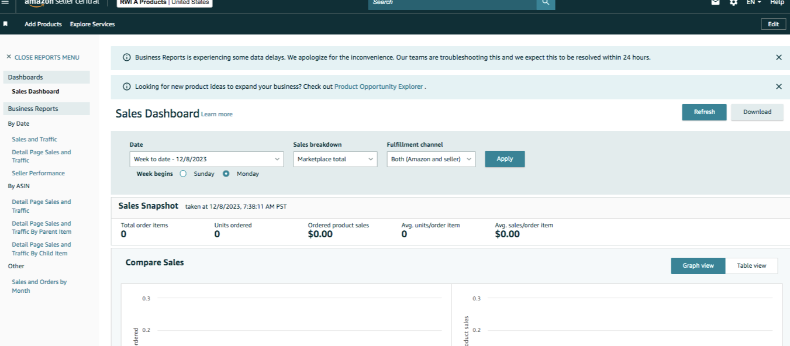Open Sales and Traffic report
The height and width of the screenshot is (346, 790).
click(x=35, y=139)
